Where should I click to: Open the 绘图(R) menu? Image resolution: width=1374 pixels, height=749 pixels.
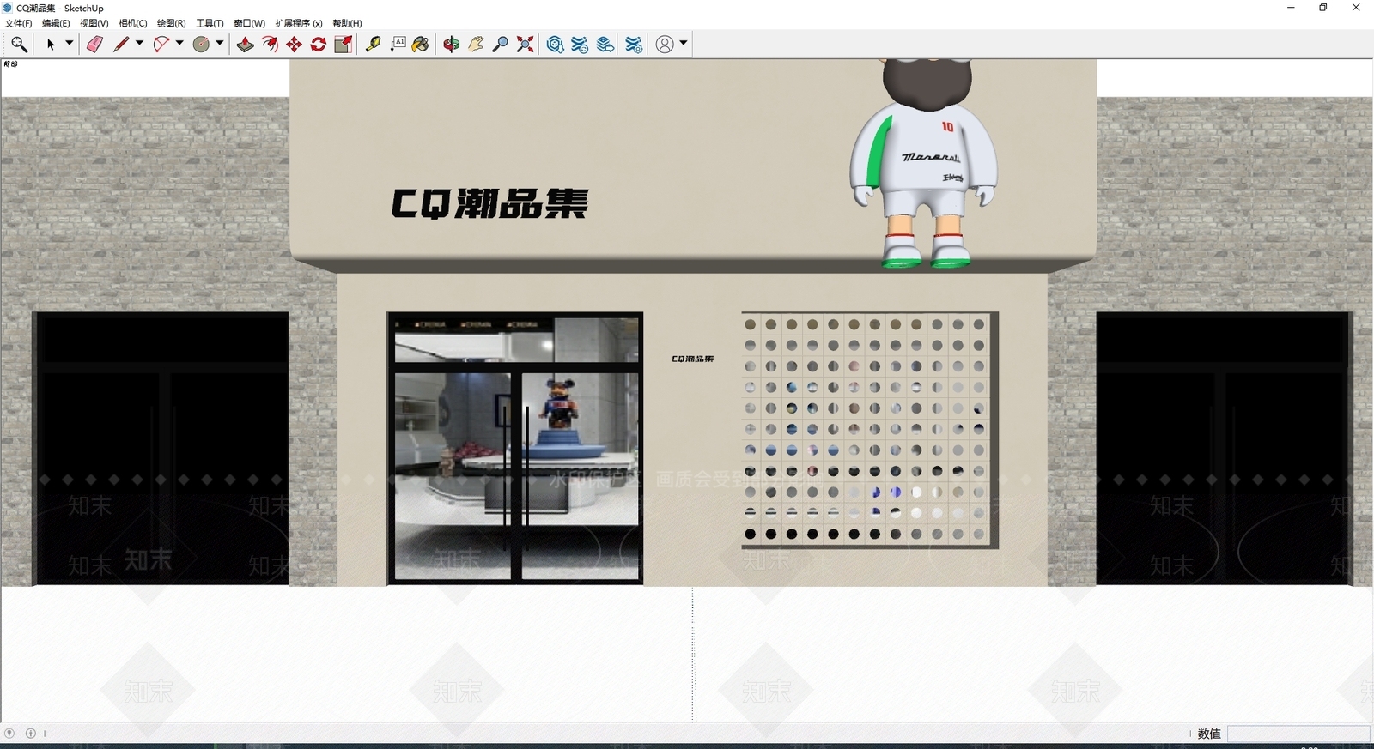pos(172,23)
